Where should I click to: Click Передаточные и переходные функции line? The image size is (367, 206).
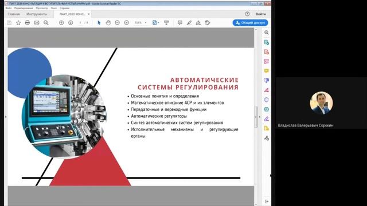[169, 109]
